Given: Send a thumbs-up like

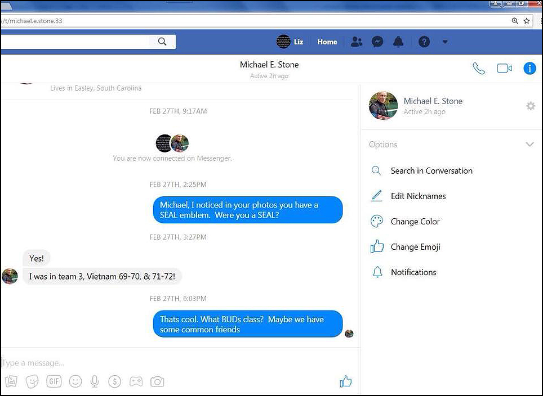Looking at the screenshot, I should click(x=345, y=382).
